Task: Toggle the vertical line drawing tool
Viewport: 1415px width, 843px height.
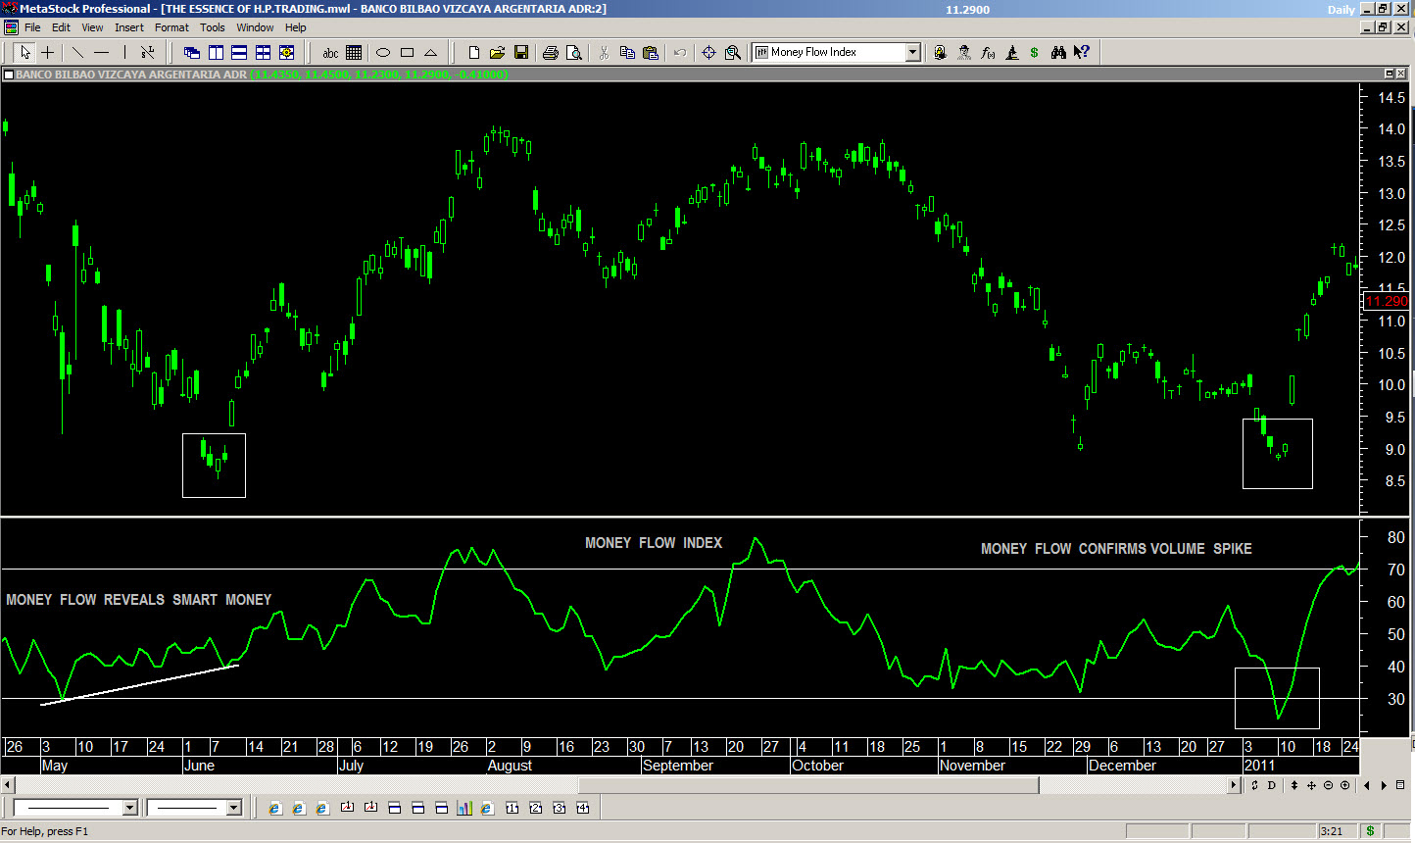Action: click(124, 52)
